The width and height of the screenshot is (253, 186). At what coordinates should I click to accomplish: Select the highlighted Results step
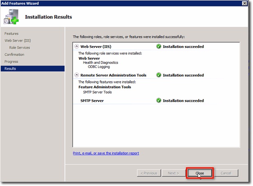point(33,69)
